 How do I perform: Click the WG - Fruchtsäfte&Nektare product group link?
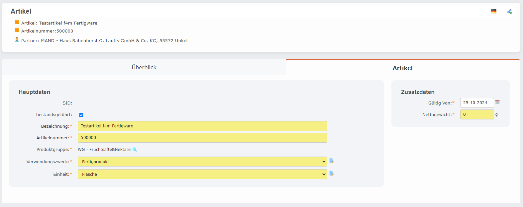[x=104, y=149]
